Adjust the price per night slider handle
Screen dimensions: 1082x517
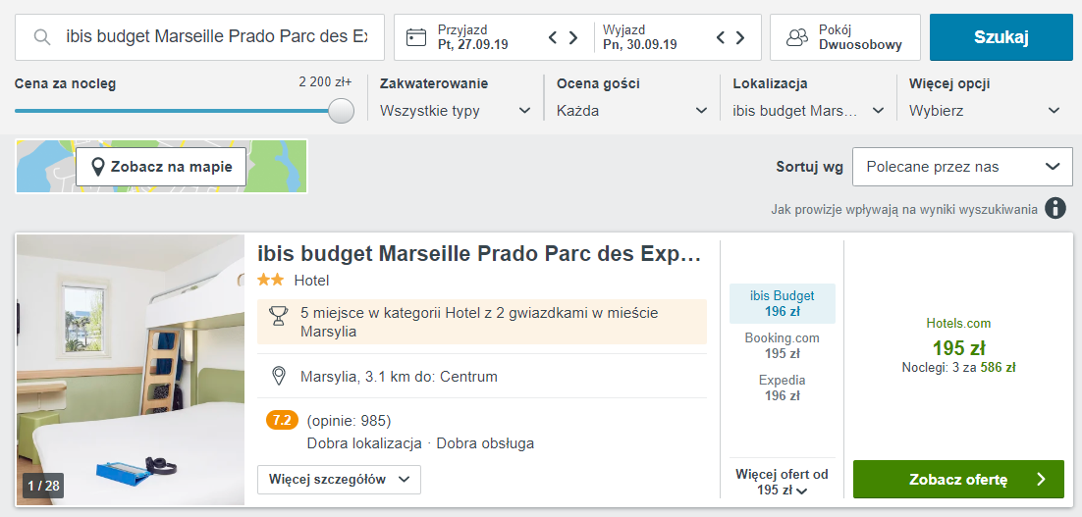[x=341, y=111]
